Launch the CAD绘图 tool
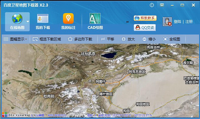The height and width of the screenshot is (119, 200). (x=95, y=22)
